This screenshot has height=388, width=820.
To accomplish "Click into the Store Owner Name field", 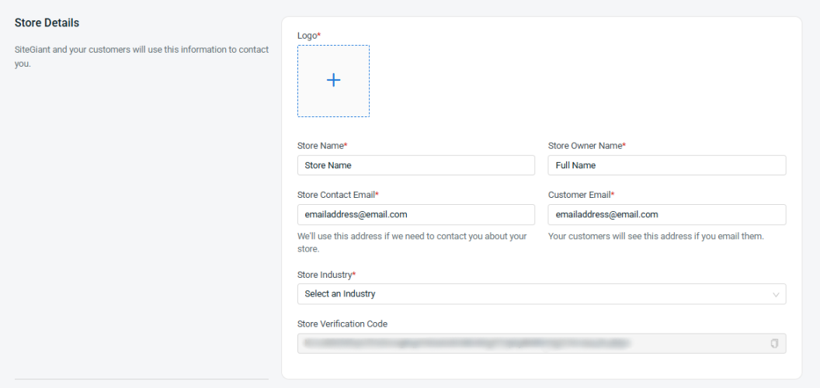I will coord(666,165).
